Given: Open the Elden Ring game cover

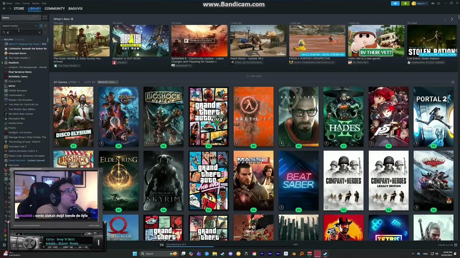Looking at the screenshot, I should (119, 180).
